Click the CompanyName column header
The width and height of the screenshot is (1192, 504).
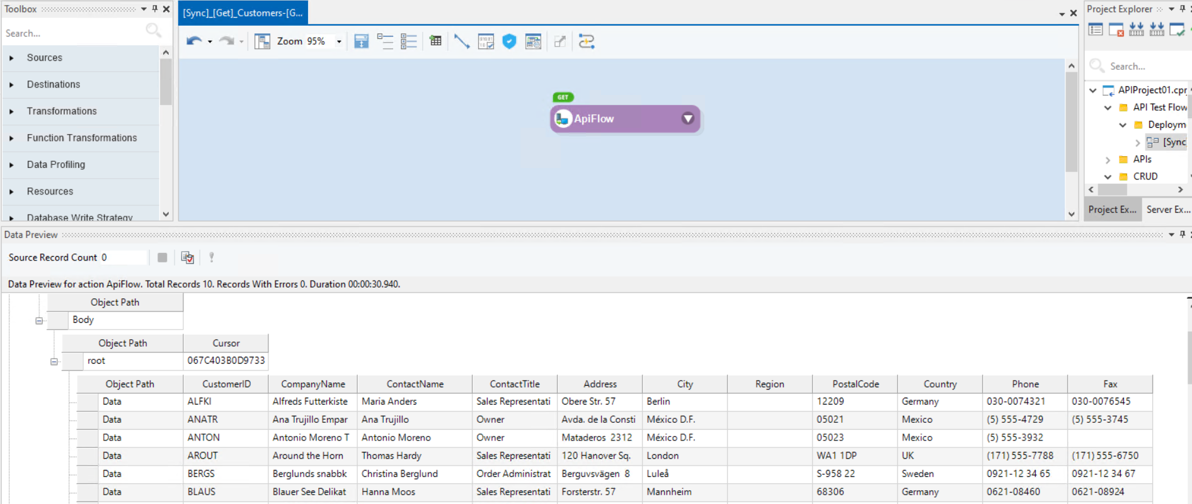coord(312,384)
